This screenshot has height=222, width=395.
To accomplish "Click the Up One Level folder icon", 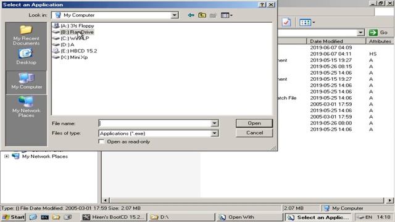I will click(x=202, y=15).
